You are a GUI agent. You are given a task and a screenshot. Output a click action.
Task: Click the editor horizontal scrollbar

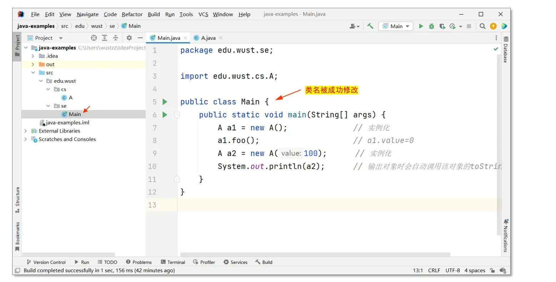coord(315,255)
